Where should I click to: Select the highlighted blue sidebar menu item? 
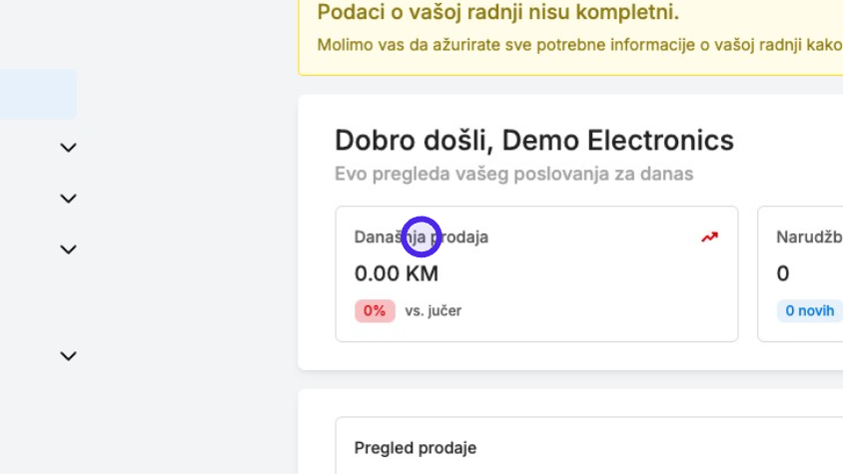(38, 95)
